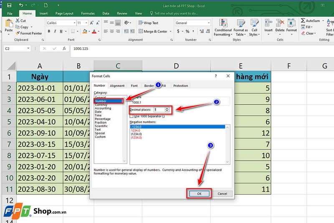Open the General number format dropdown
Image resolution: width=334 pixels, height=223 pixels.
point(209,23)
